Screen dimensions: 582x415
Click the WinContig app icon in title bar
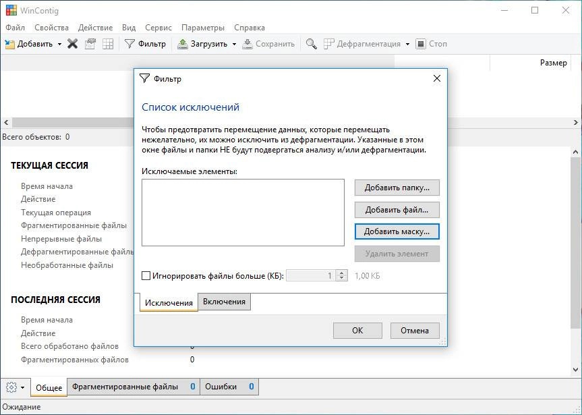click(x=11, y=10)
